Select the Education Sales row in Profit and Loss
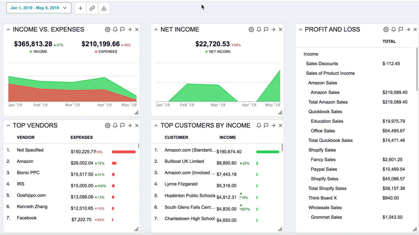 327,121
